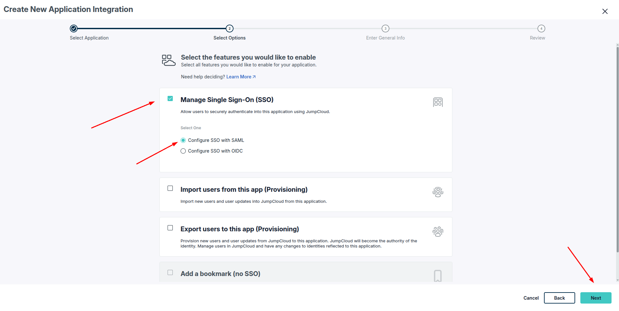Close the Create New Application Integration dialog
The image size is (619, 311).
click(605, 11)
